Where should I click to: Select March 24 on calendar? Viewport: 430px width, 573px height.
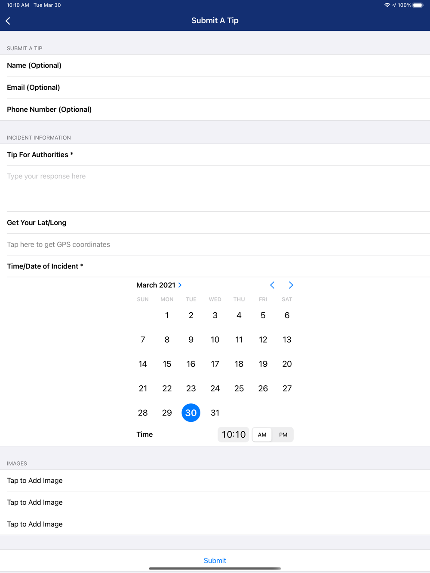pos(215,388)
